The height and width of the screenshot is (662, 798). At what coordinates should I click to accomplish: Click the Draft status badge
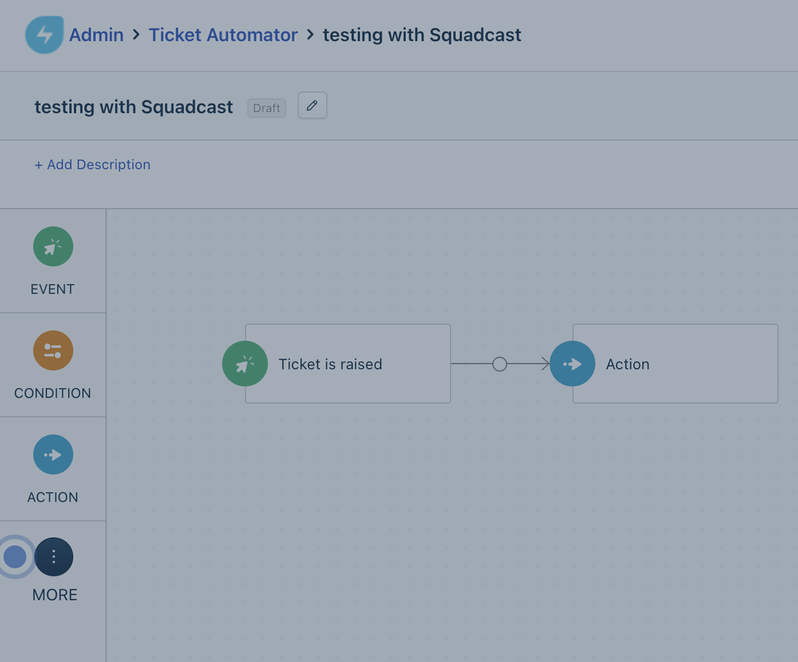tap(266, 107)
